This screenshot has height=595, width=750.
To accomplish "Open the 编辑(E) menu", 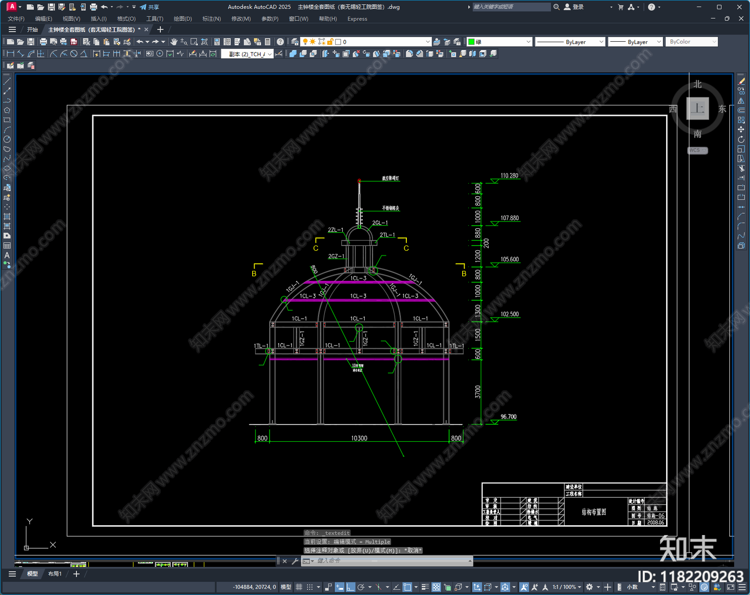I will click(x=44, y=19).
